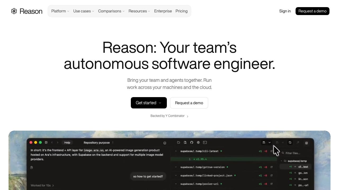Click the Reason flower logo icon
This screenshot has height=190, width=339.
click(x=14, y=11)
